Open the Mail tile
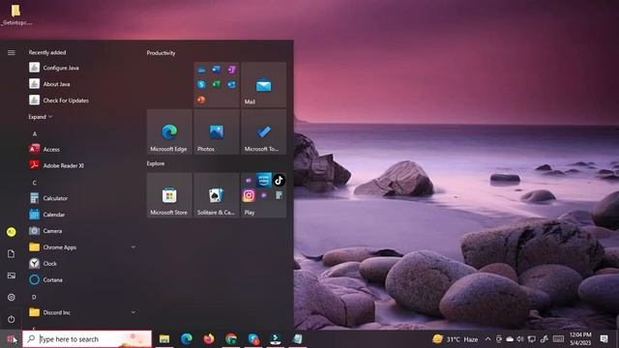This screenshot has width=619, height=348. click(x=264, y=84)
